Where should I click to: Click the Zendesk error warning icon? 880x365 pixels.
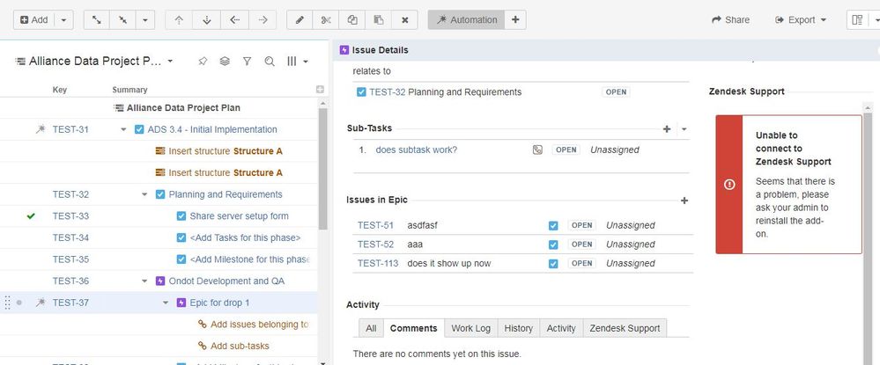point(729,185)
